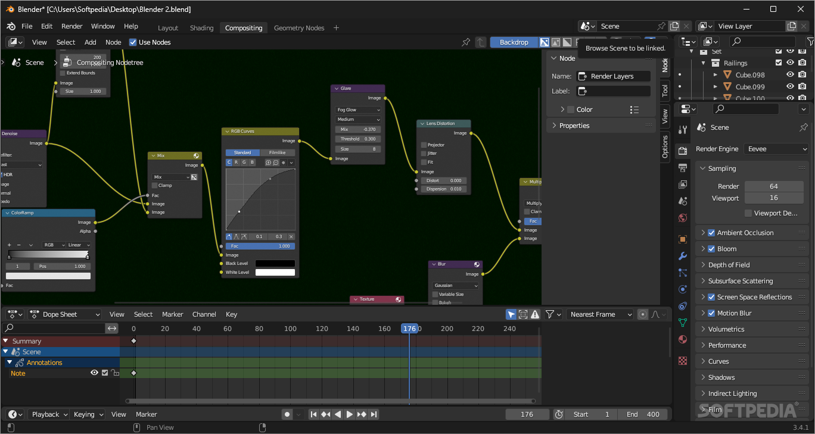The image size is (815, 434).
Task: Jump to next keyframe
Action: pos(362,414)
